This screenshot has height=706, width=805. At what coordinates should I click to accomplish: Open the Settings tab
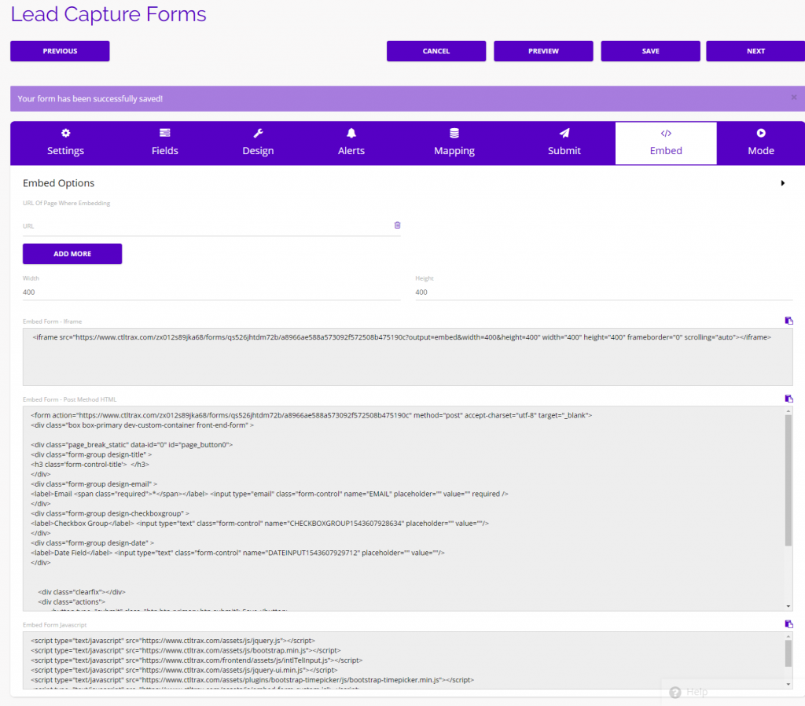tap(65, 142)
